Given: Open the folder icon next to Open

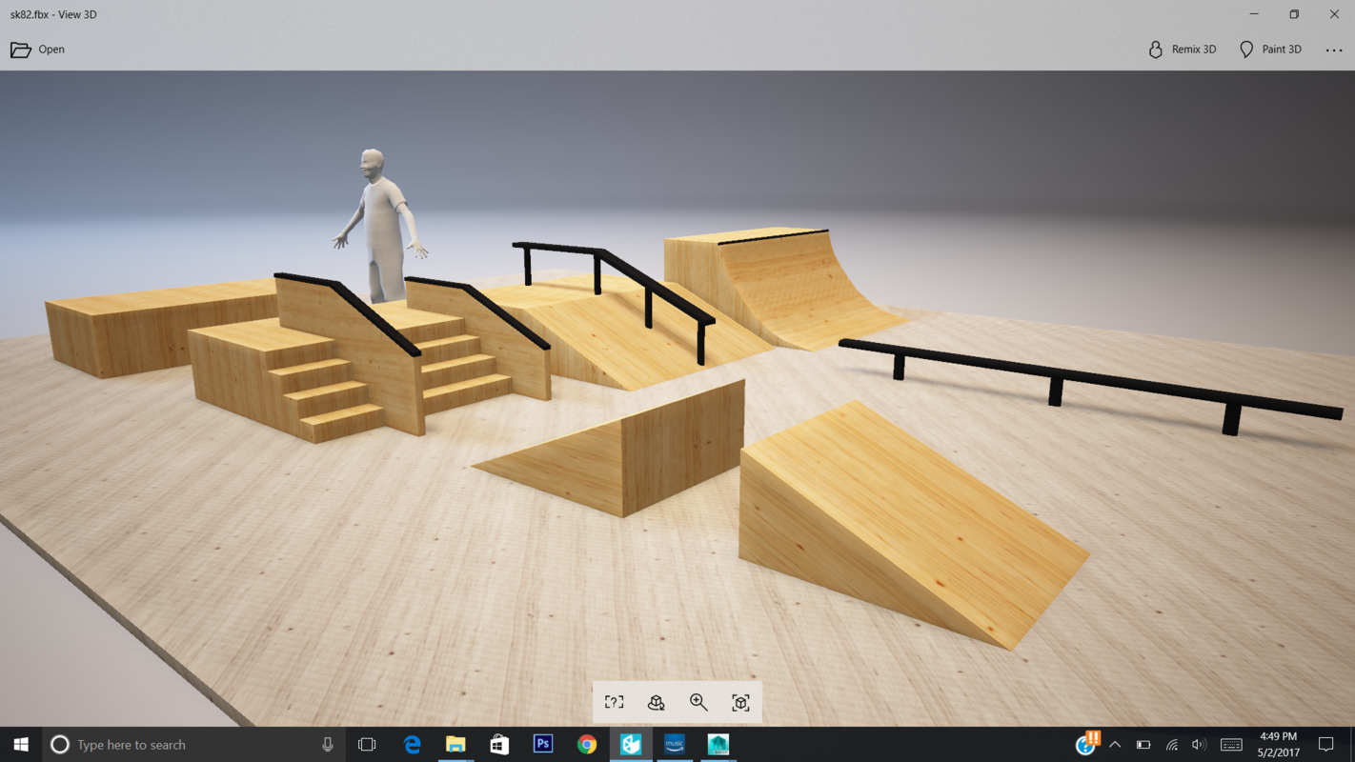Looking at the screenshot, I should pos(21,49).
